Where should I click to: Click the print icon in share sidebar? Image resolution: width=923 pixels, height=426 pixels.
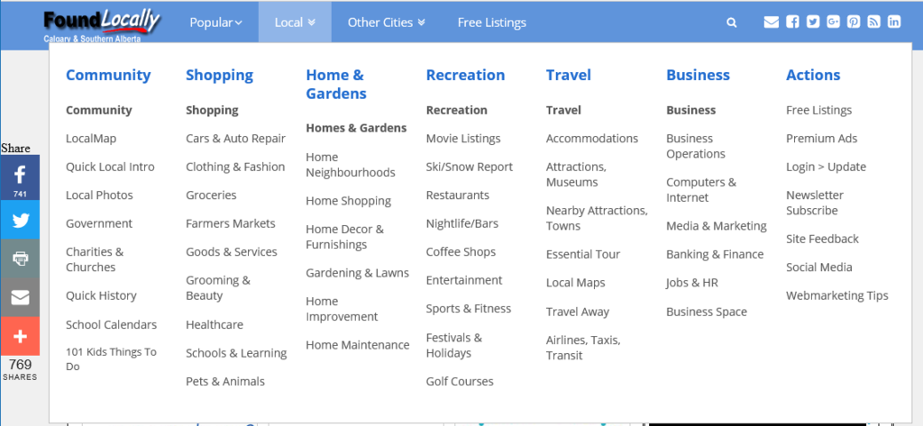pyautogui.click(x=20, y=258)
